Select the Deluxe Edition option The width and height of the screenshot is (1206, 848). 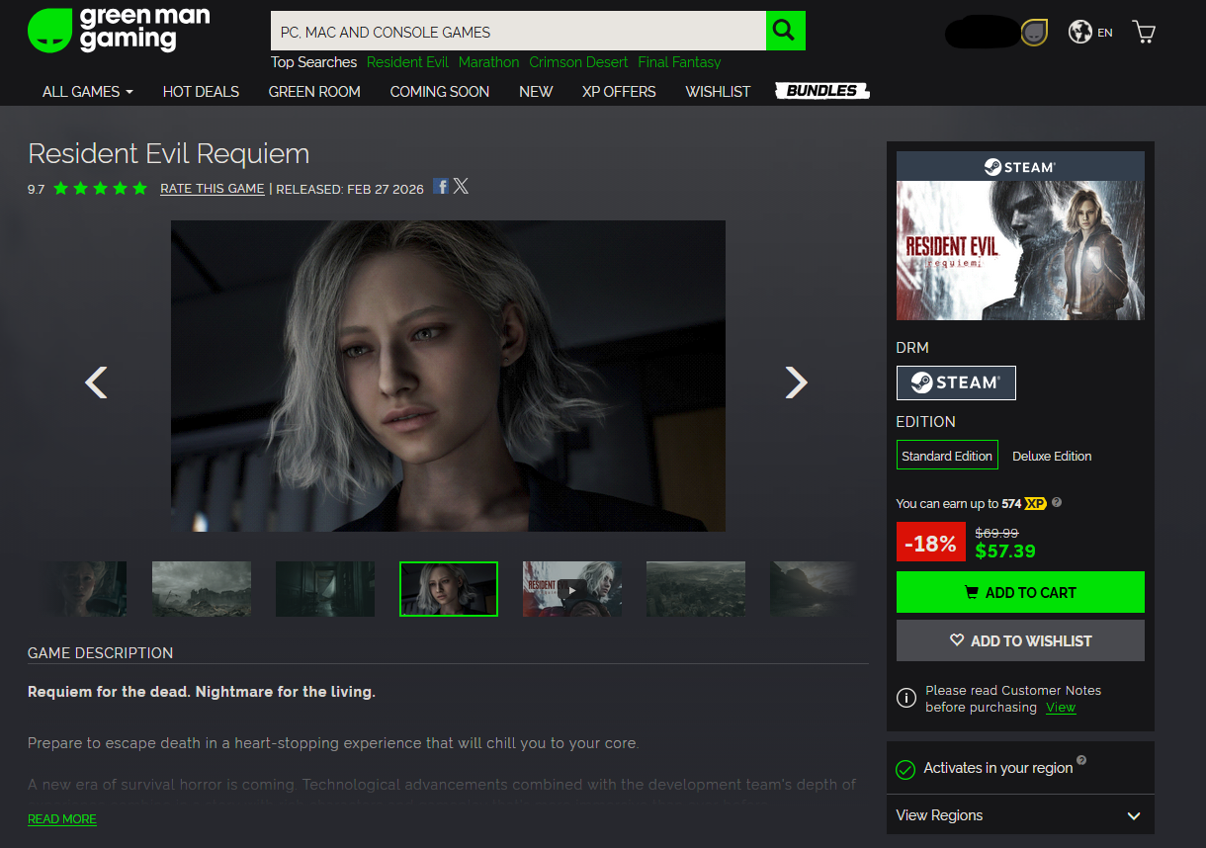pos(1052,456)
